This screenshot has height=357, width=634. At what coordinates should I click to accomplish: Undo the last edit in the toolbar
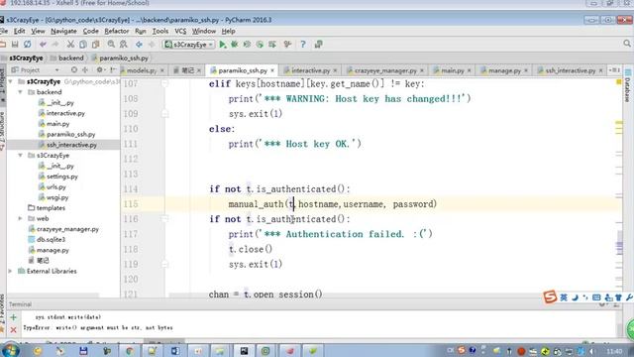43,44
